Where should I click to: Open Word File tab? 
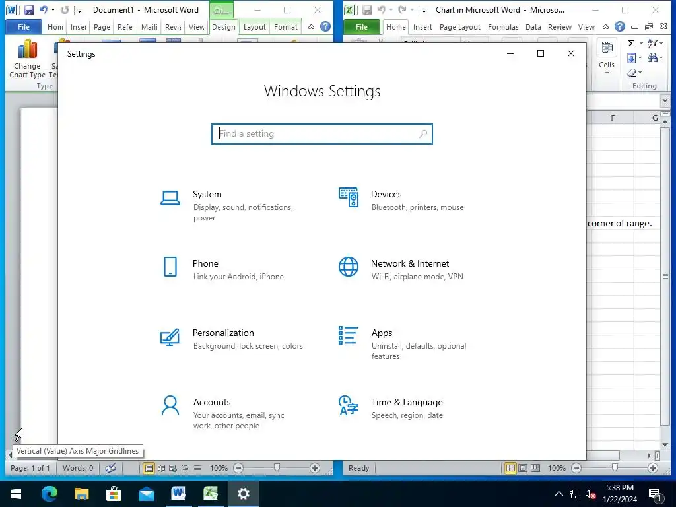pyautogui.click(x=24, y=26)
